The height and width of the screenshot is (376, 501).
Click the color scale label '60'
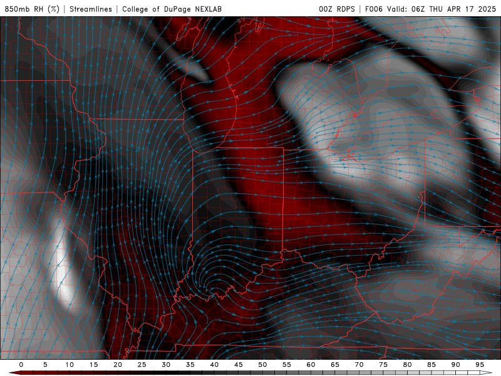pos(311,365)
